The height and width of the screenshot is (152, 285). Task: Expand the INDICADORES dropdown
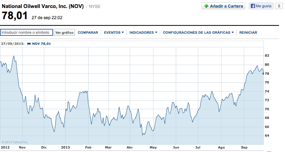(143, 33)
